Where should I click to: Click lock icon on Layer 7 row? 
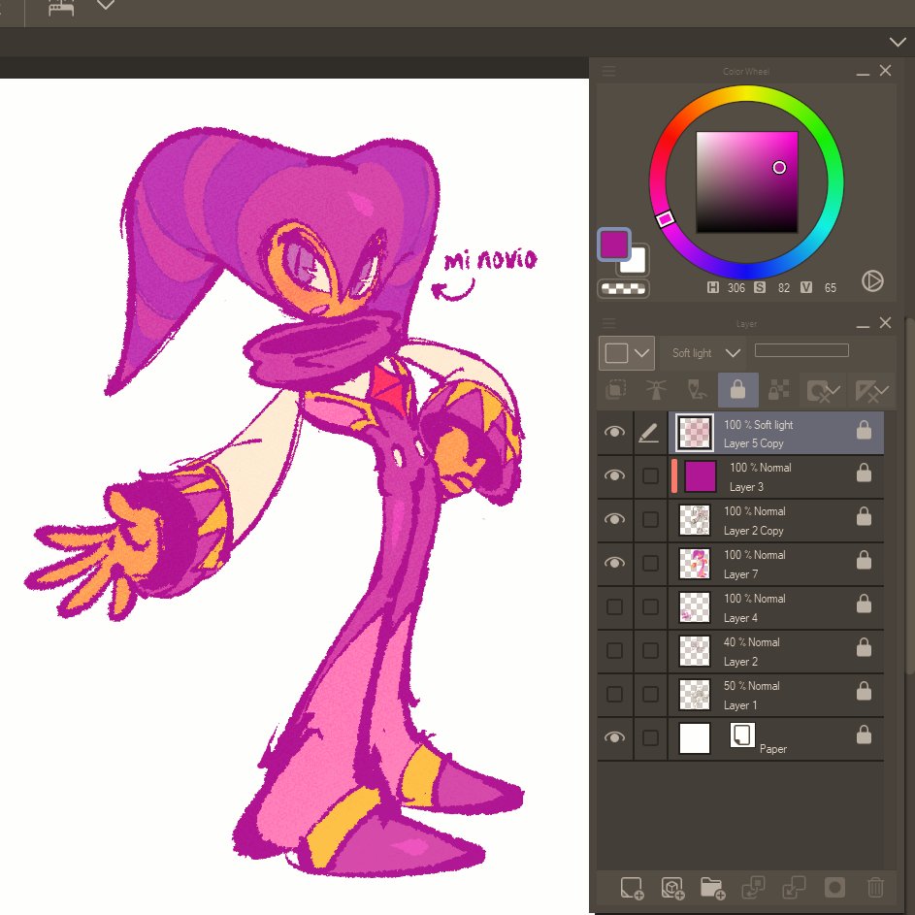[x=864, y=560]
